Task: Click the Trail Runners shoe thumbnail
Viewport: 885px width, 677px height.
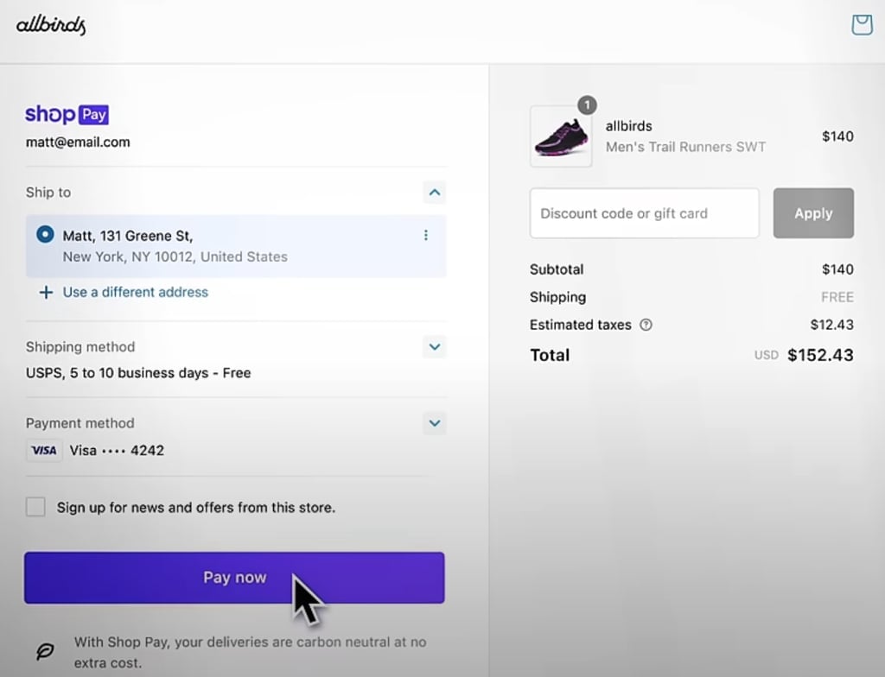Action: click(561, 136)
